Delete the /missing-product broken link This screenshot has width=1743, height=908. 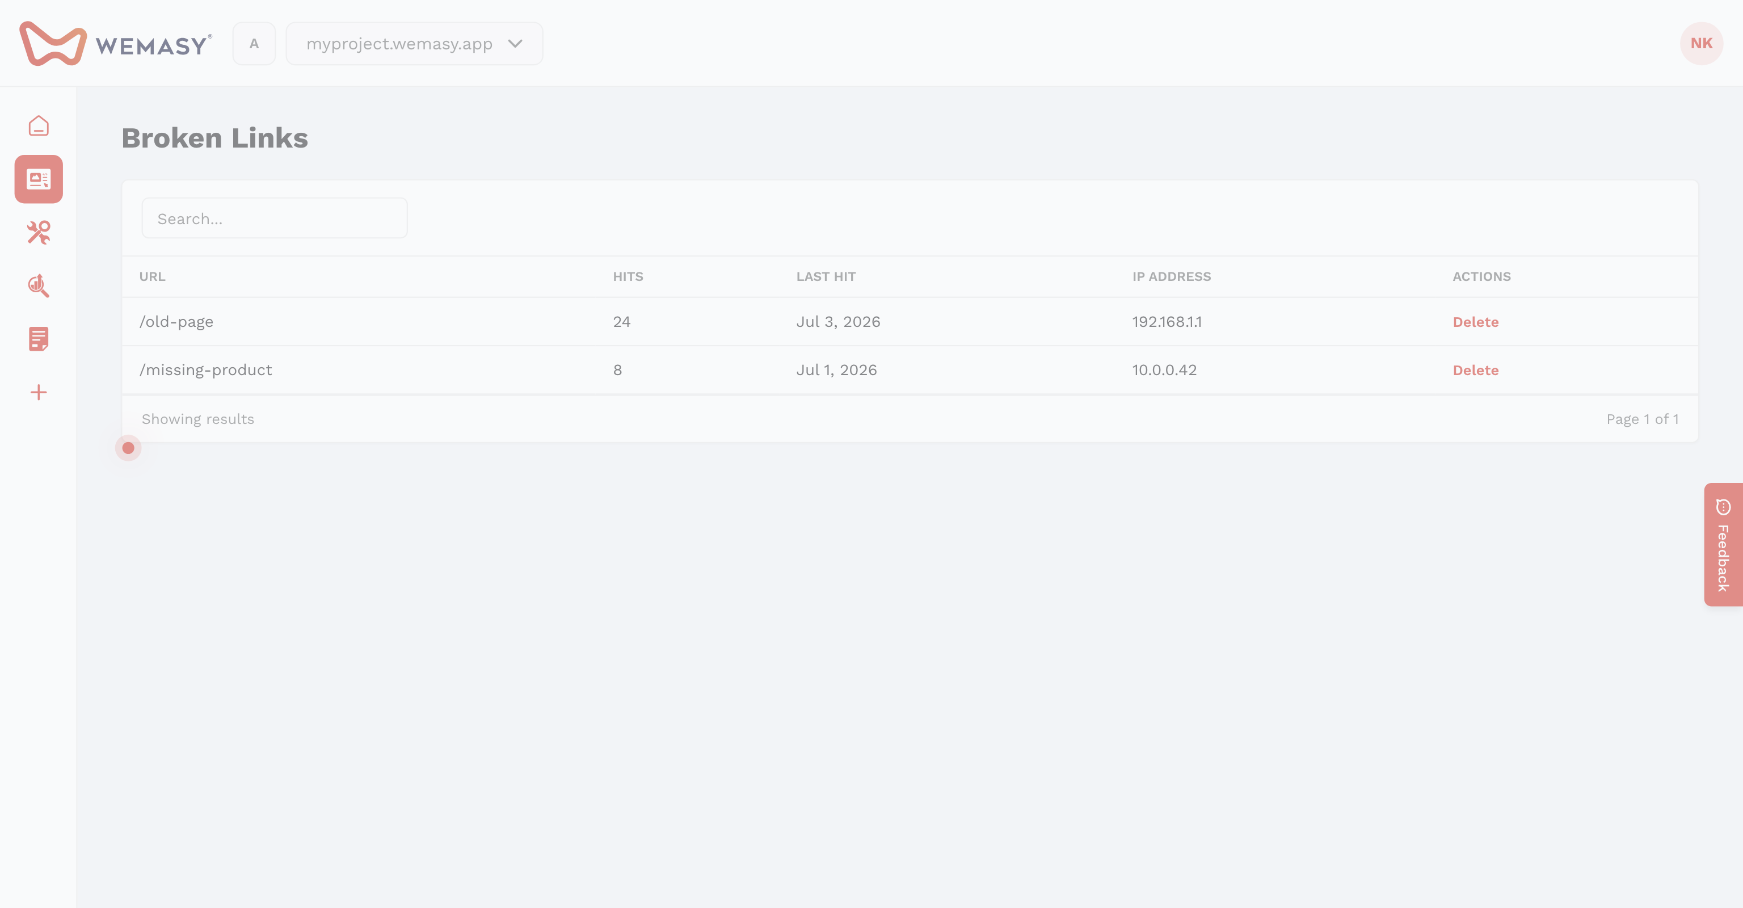click(1475, 370)
